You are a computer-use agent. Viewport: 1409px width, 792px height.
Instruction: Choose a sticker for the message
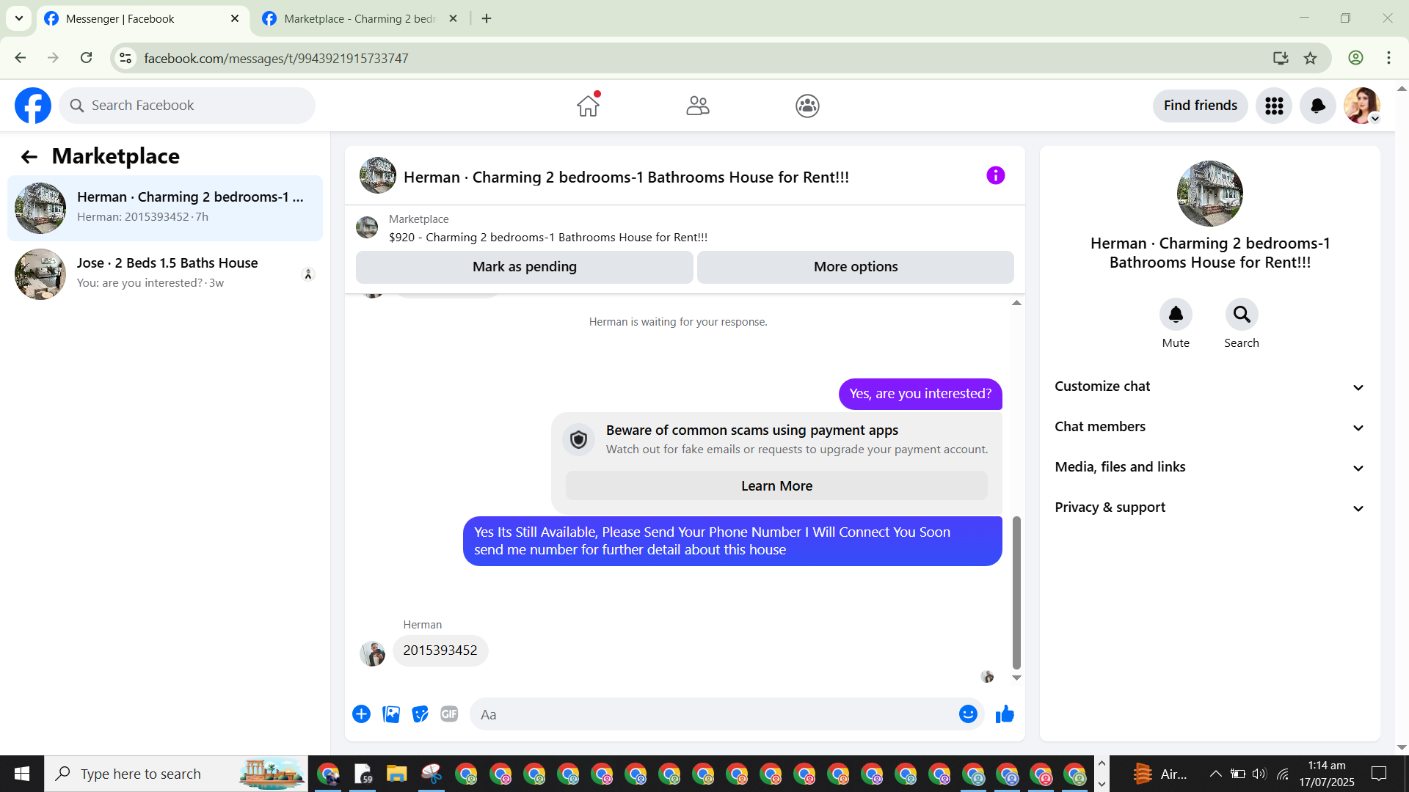click(420, 714)
